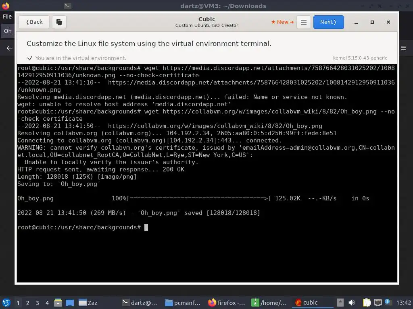Click the 'wget: unable to resolve host address' line
Viewport: 413px width, 309px height.
tap(124, 104)
